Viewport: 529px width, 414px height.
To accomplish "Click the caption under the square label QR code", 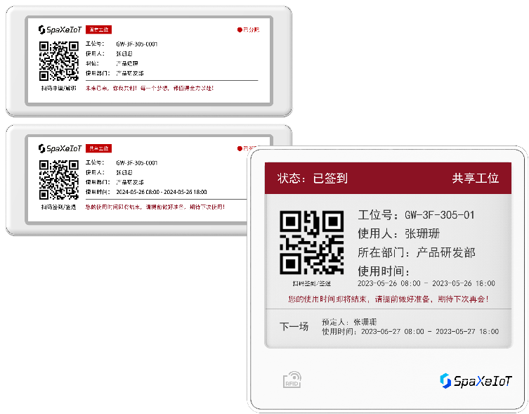I will (312, 283).
